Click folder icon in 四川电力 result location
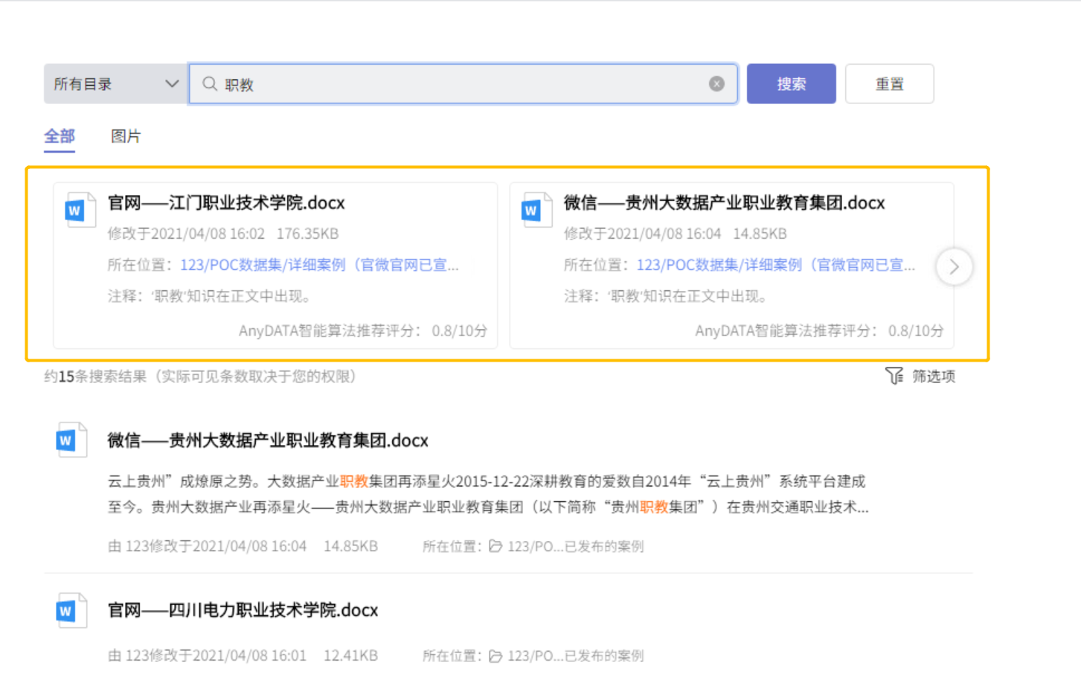The height and width of the screenshot is (680, 1081). coord(495,655)
